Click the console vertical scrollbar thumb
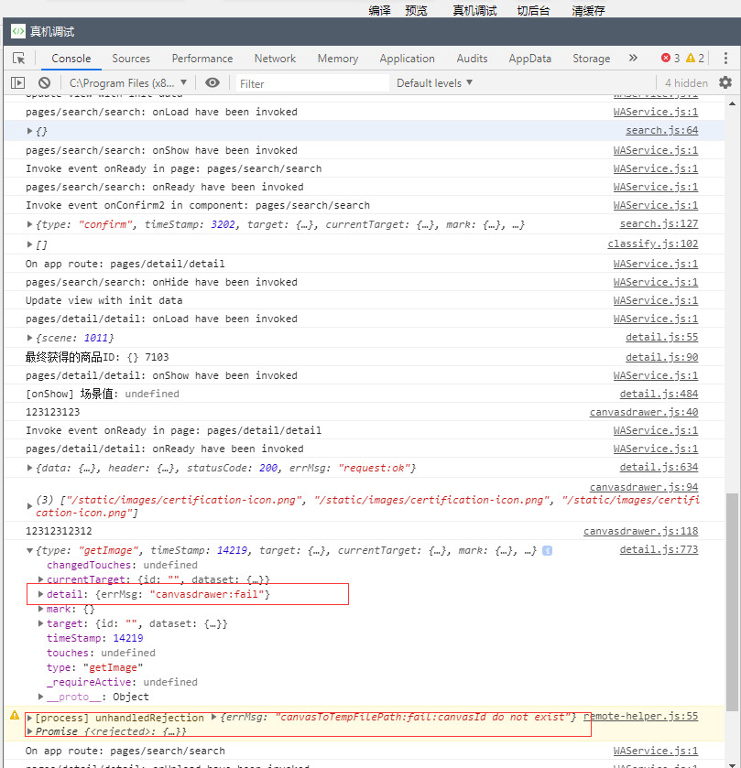Viewport: 741px width, 768px height. pyautogui.click(x=732, y=601)
